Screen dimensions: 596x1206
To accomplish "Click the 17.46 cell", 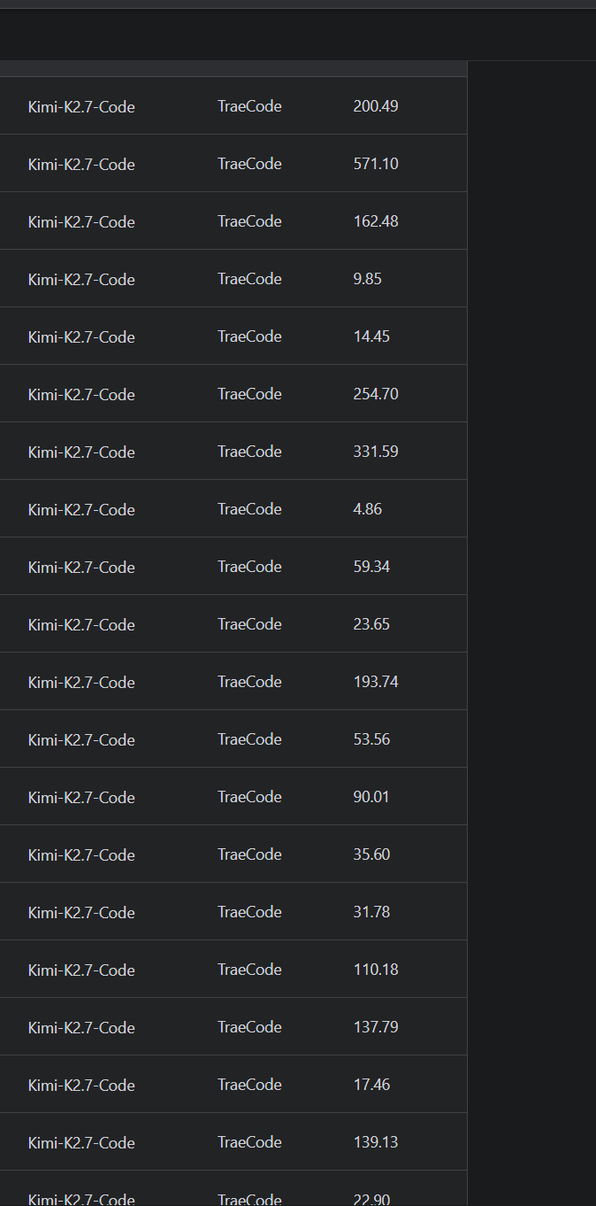I will pos(371,1085).
